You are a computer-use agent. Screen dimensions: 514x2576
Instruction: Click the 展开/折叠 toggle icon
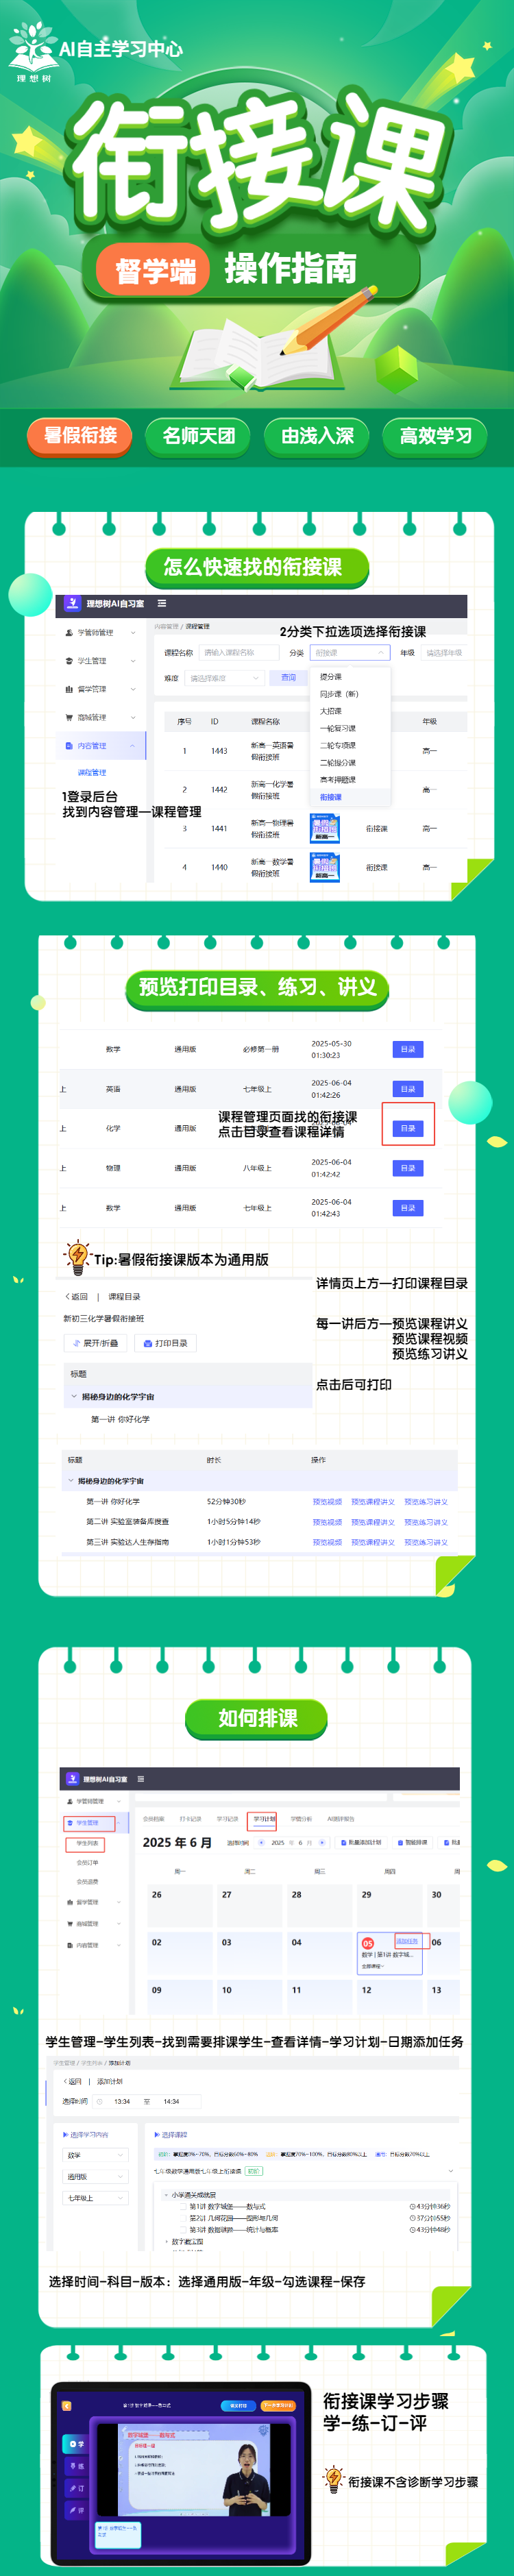(76, 1343)
